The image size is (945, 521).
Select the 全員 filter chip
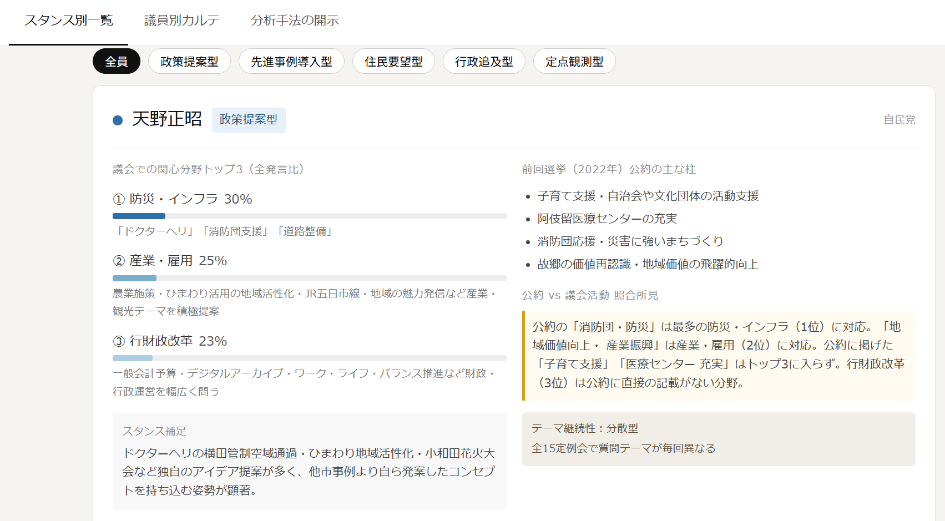coord(117,62)
